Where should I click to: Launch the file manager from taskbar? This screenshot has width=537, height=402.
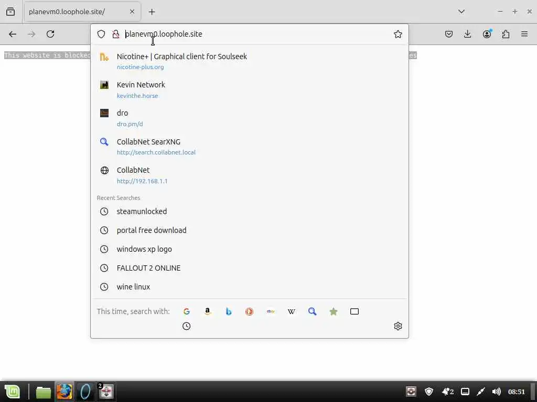(44, 392)
